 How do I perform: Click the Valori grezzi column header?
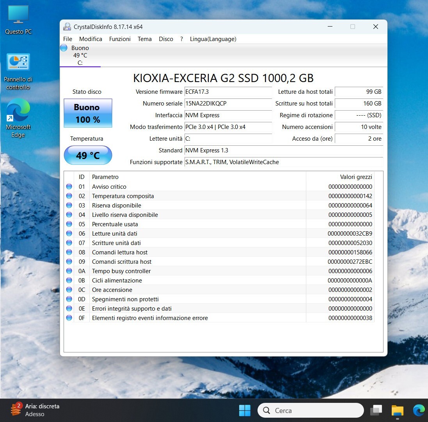pos(340,177)
